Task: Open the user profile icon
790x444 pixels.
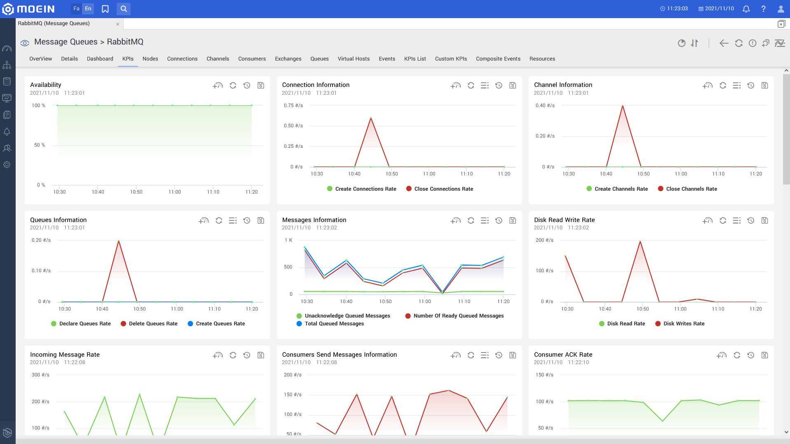Action: (781, 9)
